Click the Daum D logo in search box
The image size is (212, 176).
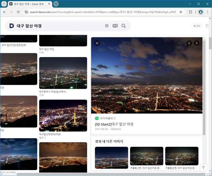[12, 26]
